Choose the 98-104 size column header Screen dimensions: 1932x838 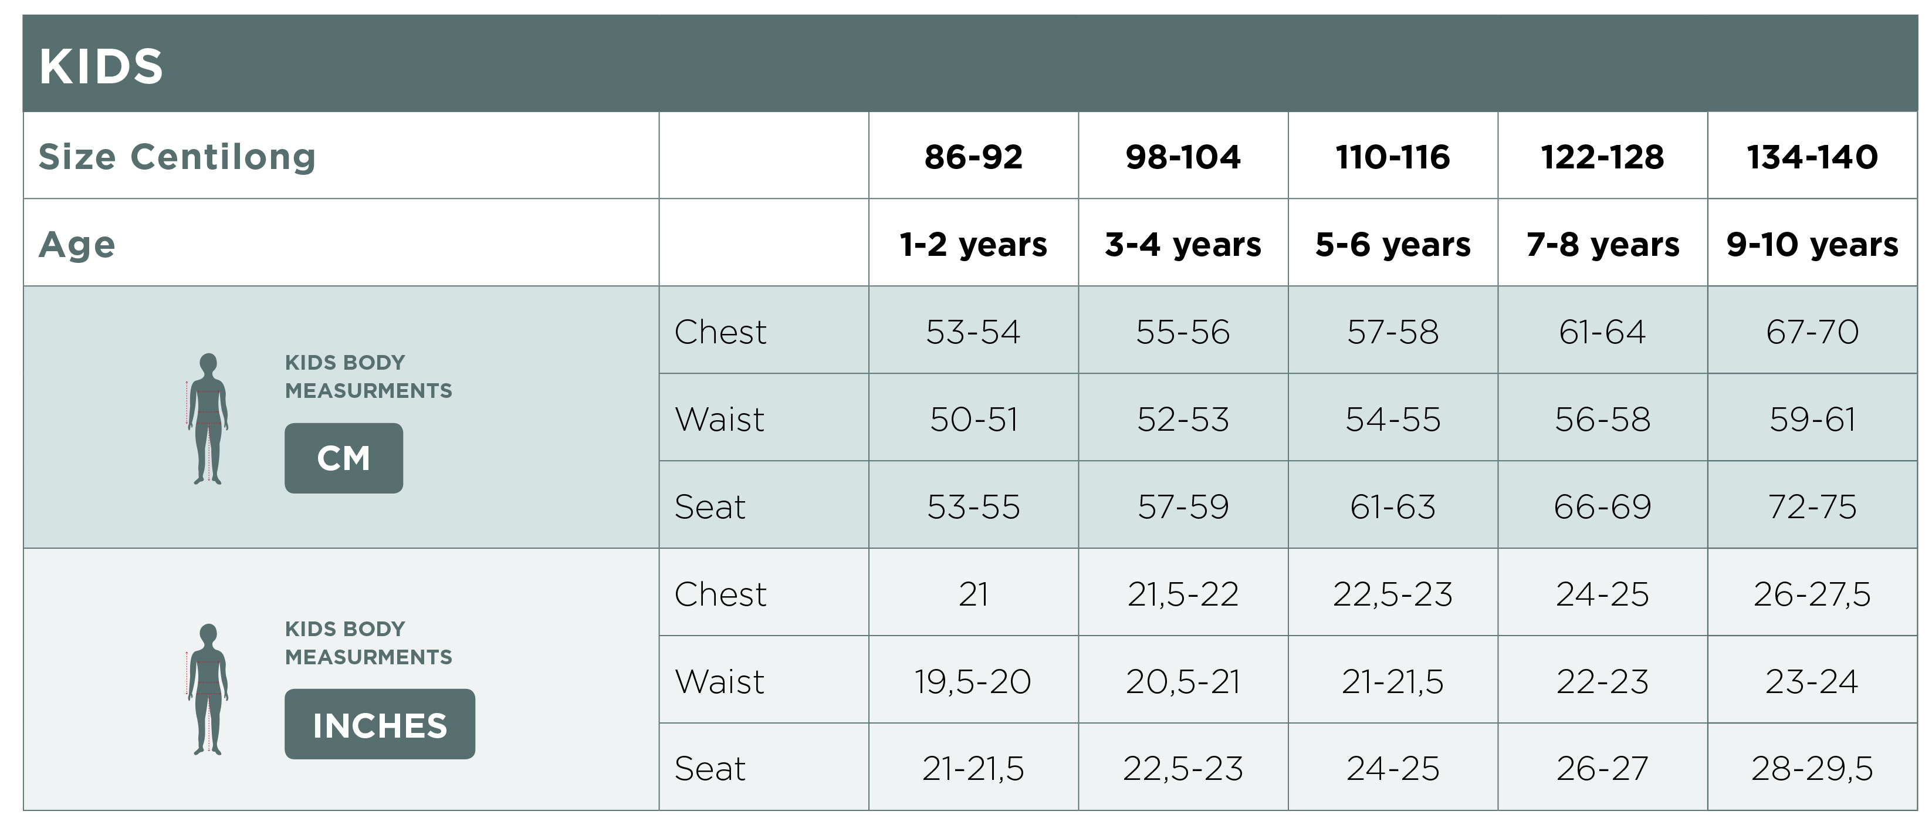(1183, 157)
